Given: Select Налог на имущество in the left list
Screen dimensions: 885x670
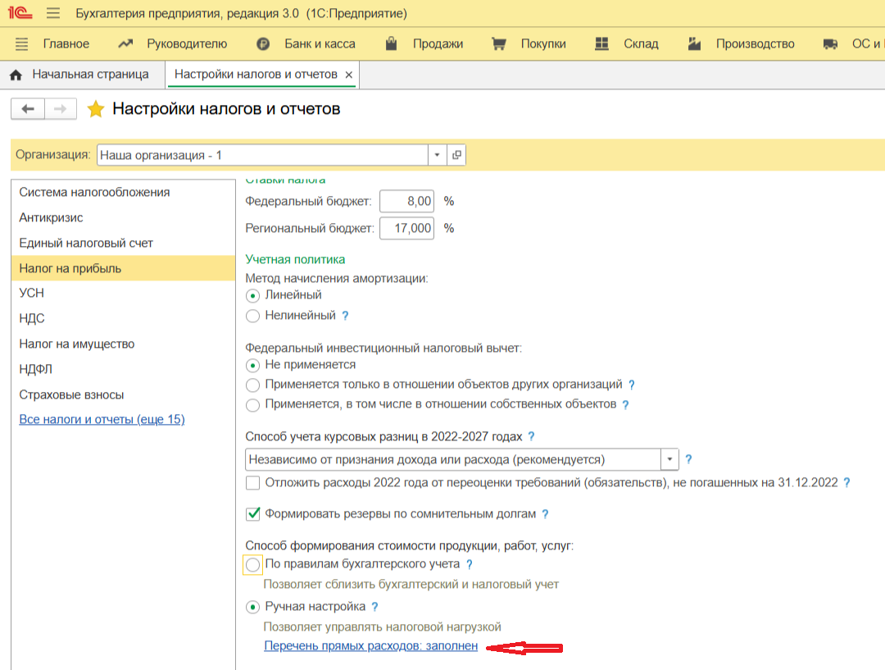Looking at the screenshot, I should pos(123,344).
